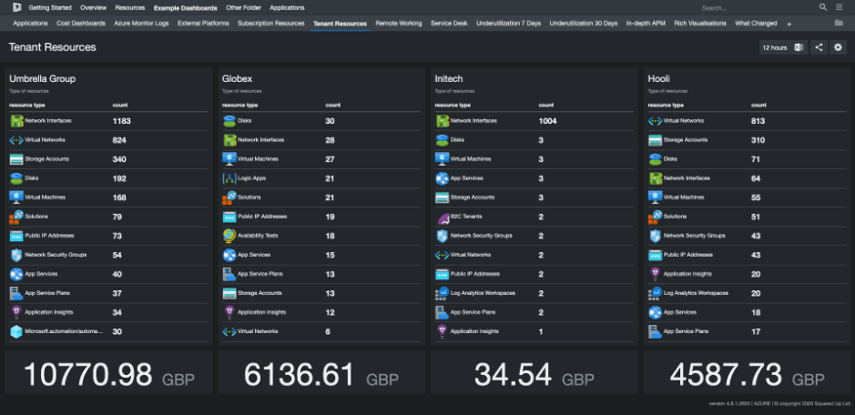Click into the Search field

[x=758, y=8]
